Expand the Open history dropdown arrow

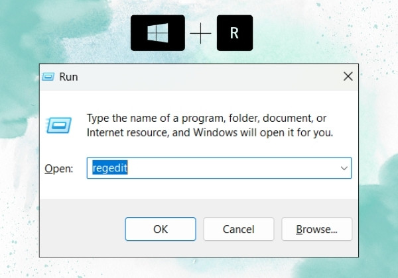[x=344, y=168]
